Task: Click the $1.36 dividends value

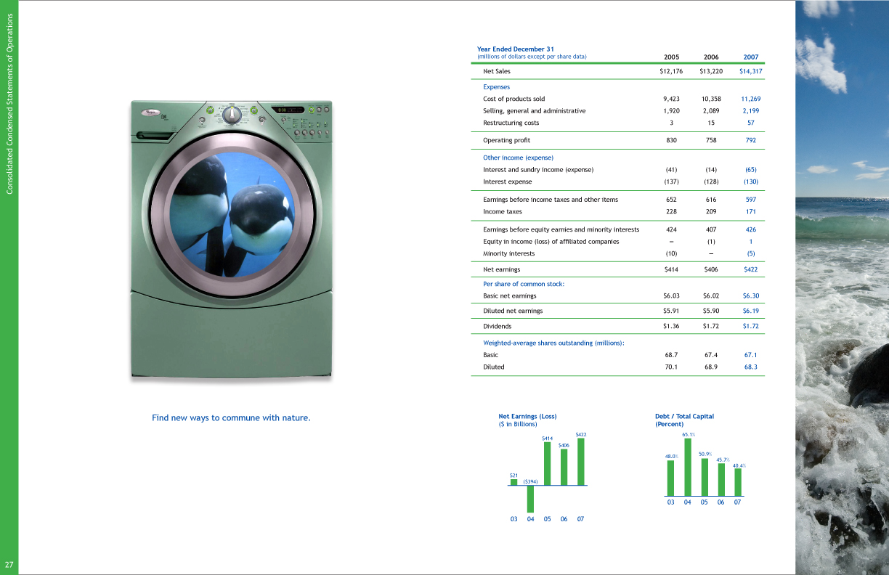Action: point(672,327)
